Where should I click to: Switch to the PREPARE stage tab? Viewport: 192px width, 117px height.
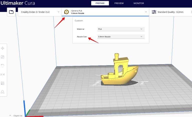click(100, 3)
